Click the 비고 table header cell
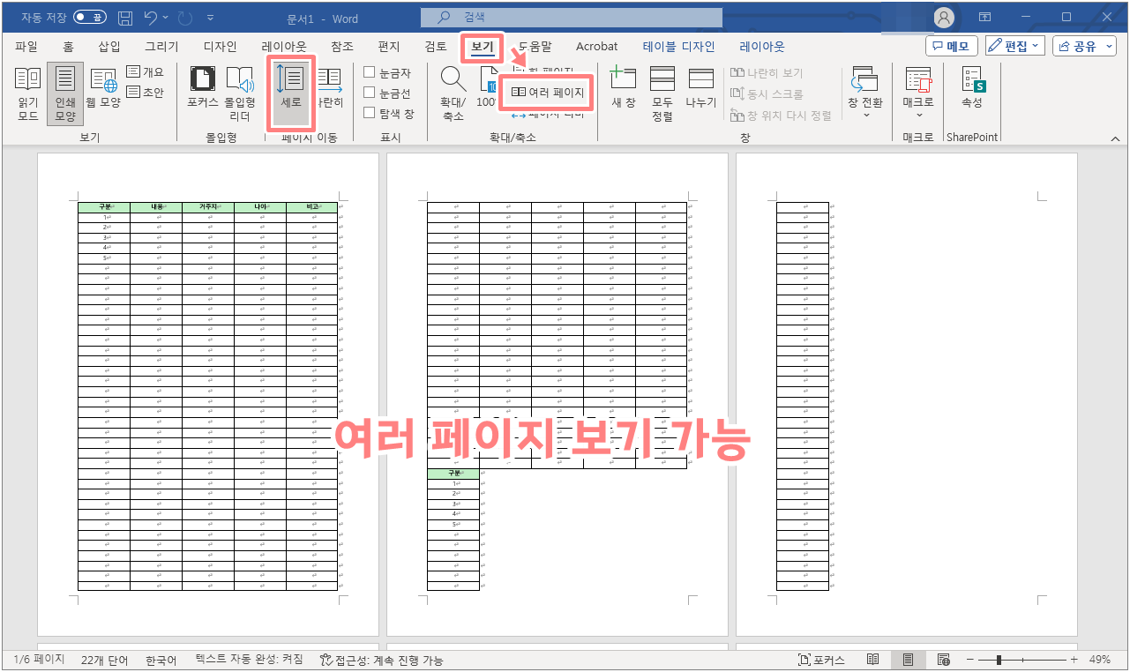This screenshot has height=672, width=1130. coord(312,207)
